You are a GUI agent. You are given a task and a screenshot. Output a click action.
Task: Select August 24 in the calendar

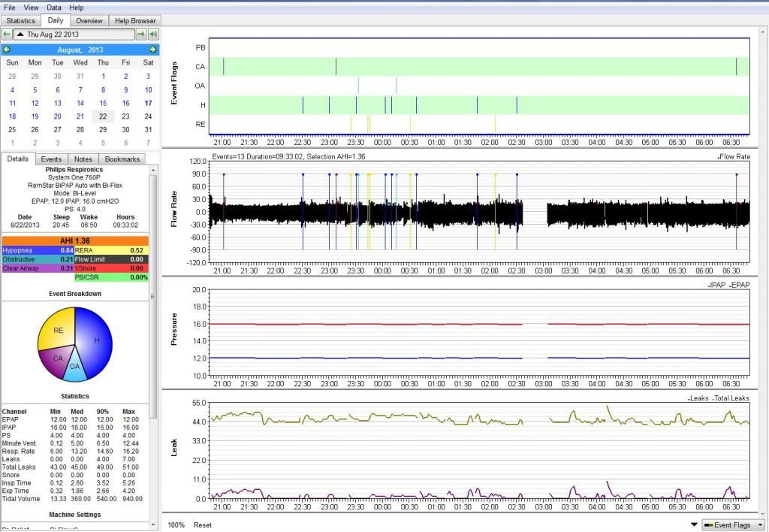click(148, 116)
